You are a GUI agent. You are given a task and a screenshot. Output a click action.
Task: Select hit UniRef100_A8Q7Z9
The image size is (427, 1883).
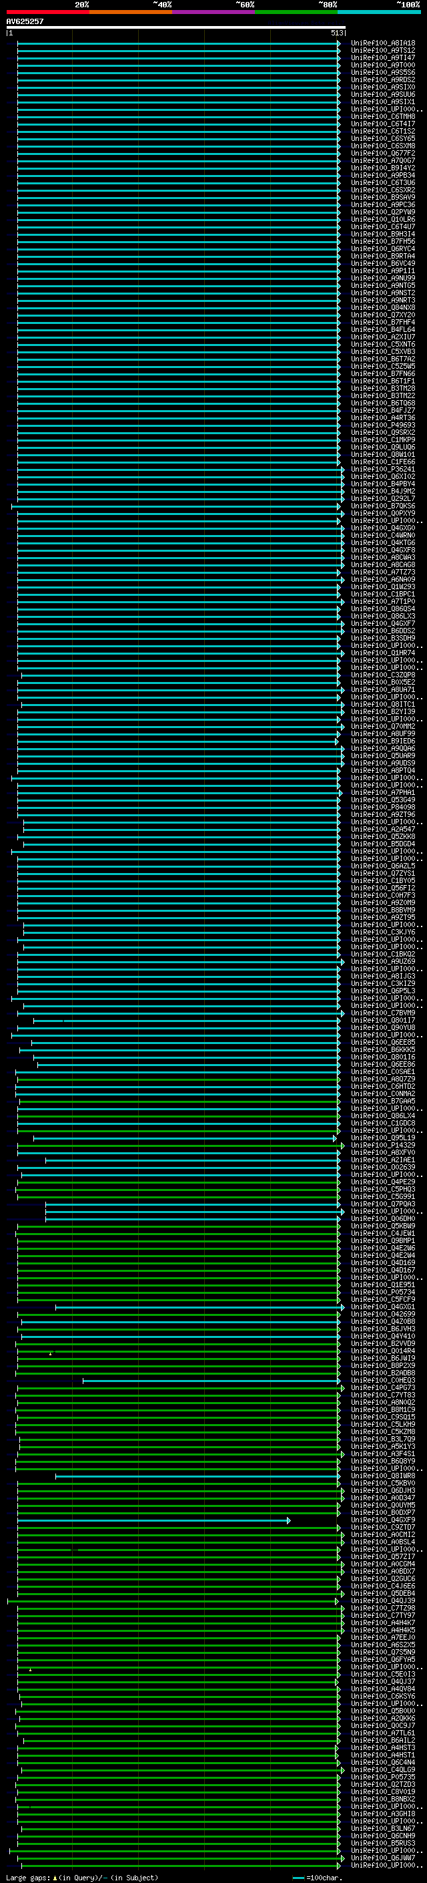click(383, 1079)
